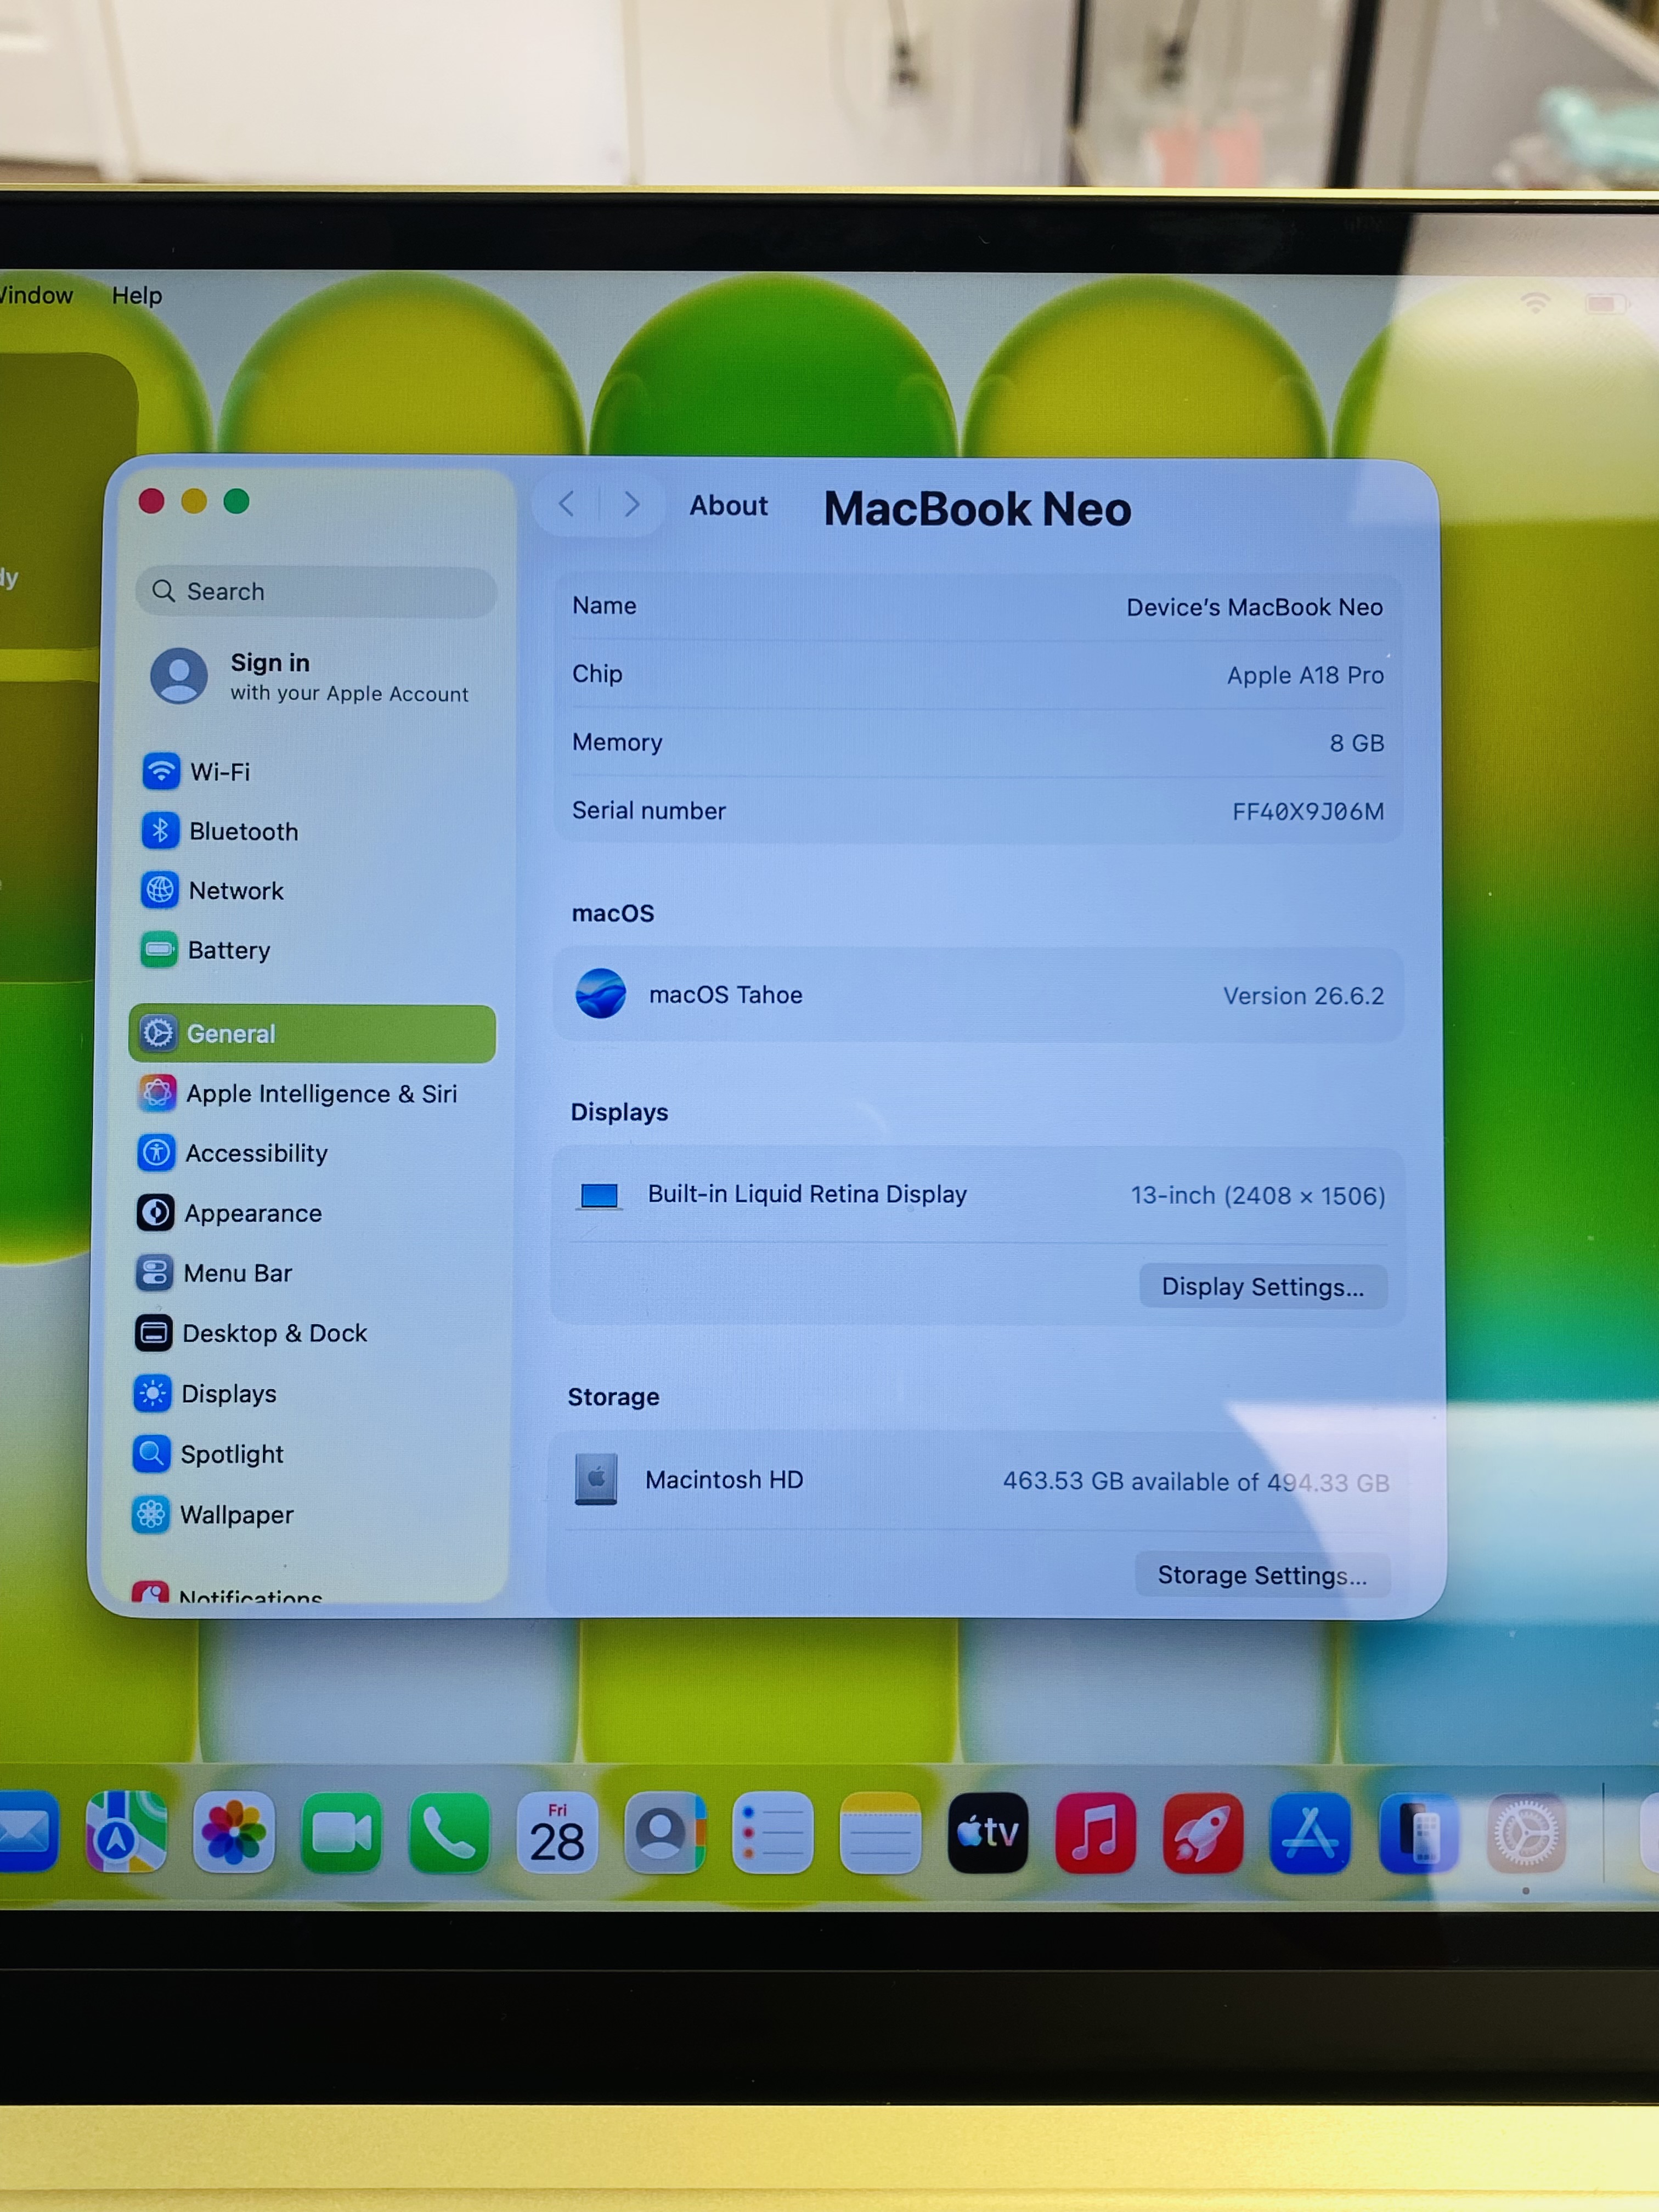Click the memory value "8 GB"

click(1356, 743)
